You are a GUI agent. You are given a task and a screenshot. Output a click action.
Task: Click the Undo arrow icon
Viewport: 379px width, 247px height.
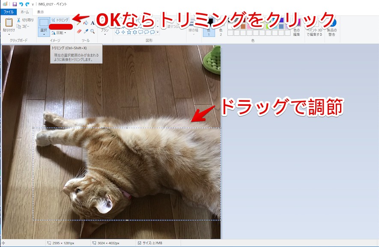click(x=21, y=4)
